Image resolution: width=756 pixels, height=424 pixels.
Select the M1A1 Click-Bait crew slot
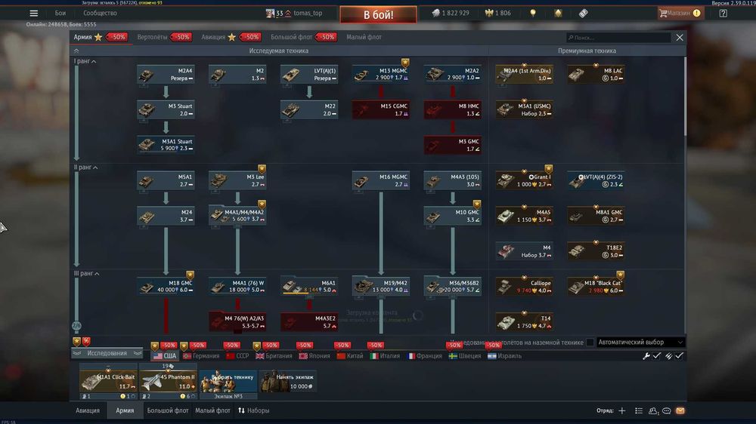pos(108,381)
